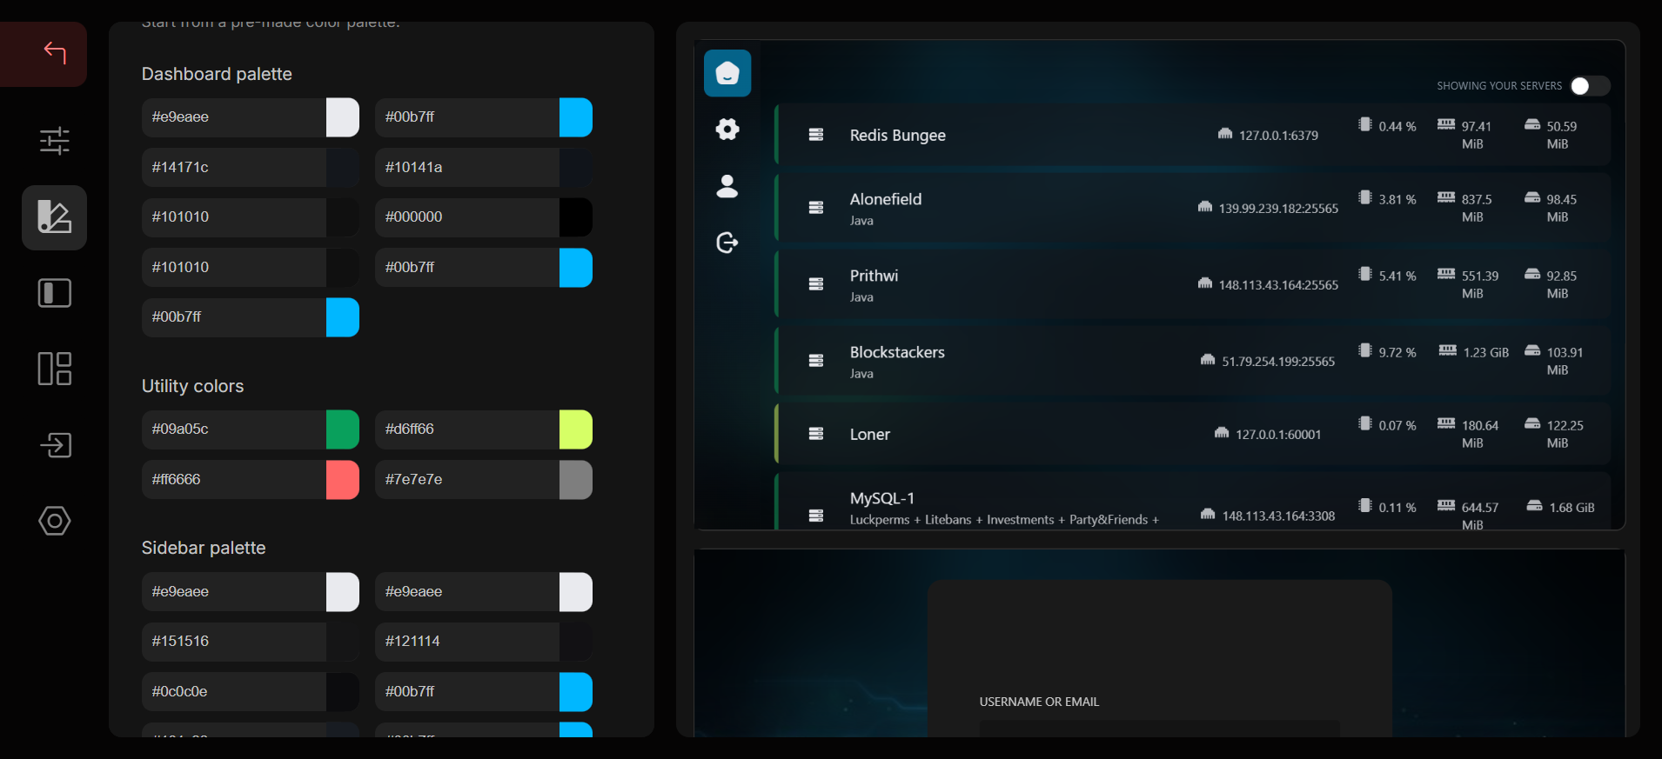Click the disk icon beside 50.59 MiB

tap(1532, 124)
